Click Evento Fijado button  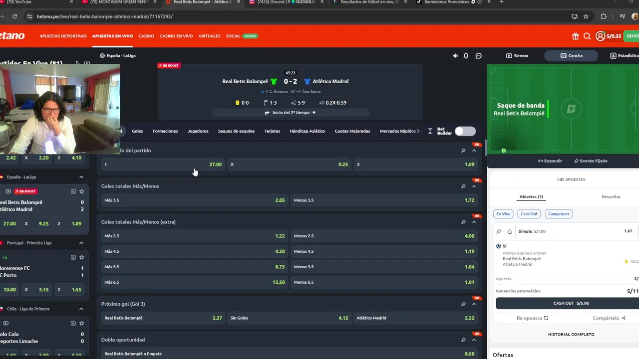click(x=591, y=161)
